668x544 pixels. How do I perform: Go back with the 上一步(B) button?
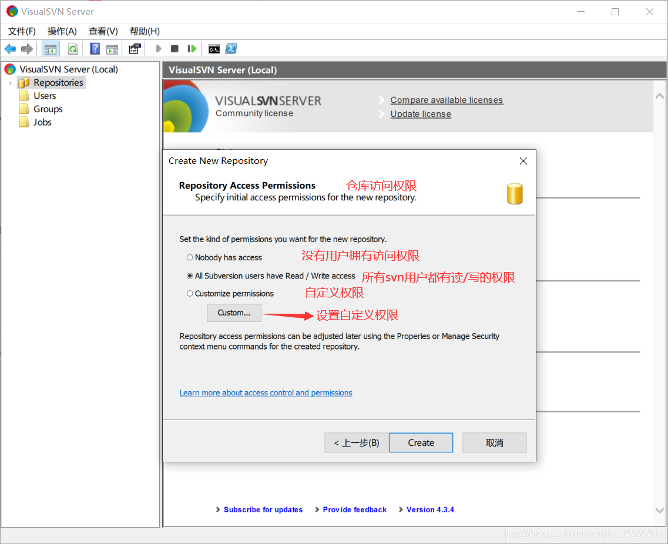click(357, 443)
